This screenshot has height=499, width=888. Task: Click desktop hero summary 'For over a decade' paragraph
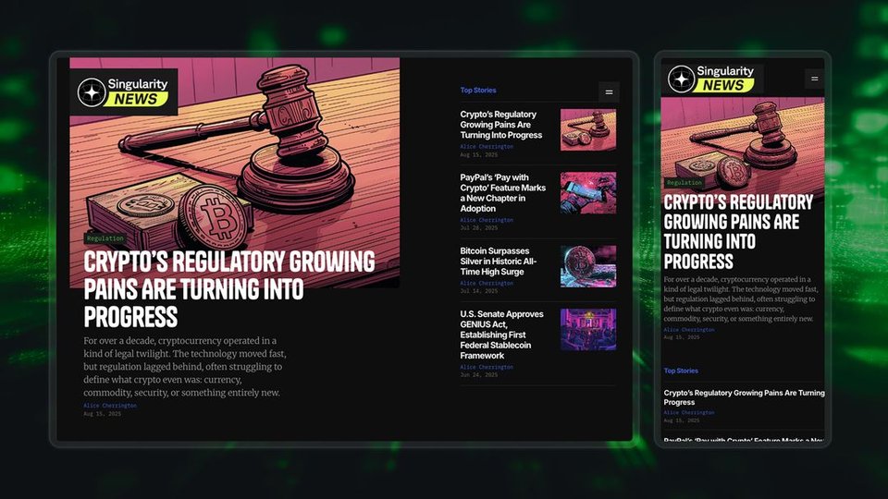185,367
